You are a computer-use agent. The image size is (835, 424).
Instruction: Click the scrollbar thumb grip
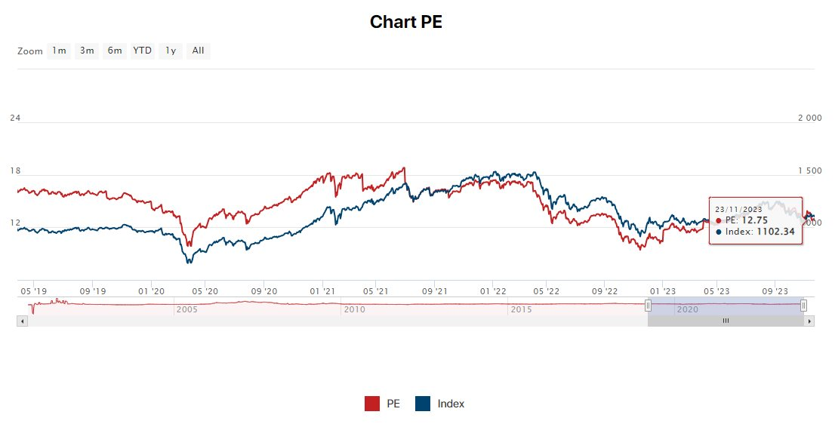coord(726,321)
